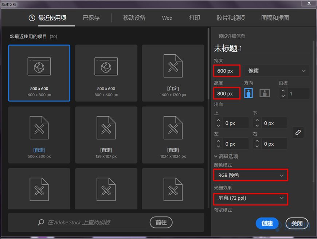The height and width of the screenshot is (239, 317).
Task: Click the Adobe Stock template search field
Action: point(97,222)
